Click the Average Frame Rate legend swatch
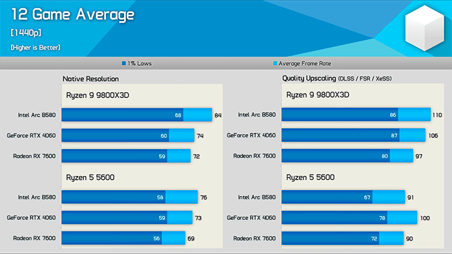The image size is (452, 254). [x=275, y=63]
